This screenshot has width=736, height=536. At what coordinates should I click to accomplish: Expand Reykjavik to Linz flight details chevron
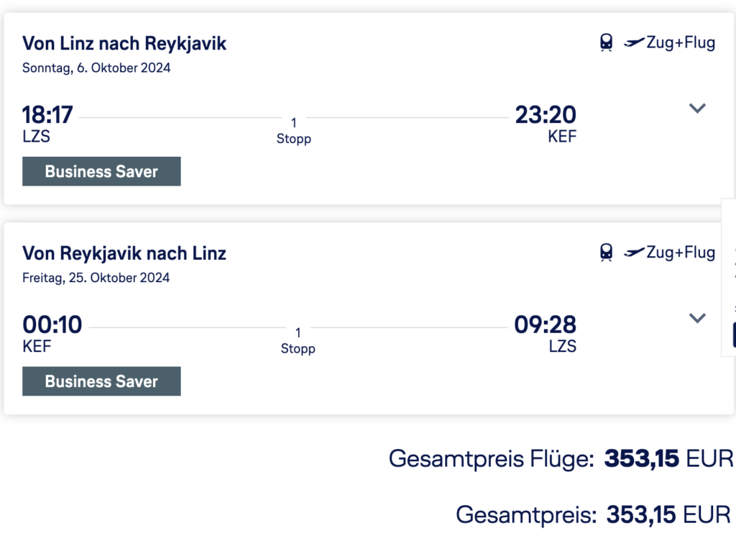click(697, 318)
